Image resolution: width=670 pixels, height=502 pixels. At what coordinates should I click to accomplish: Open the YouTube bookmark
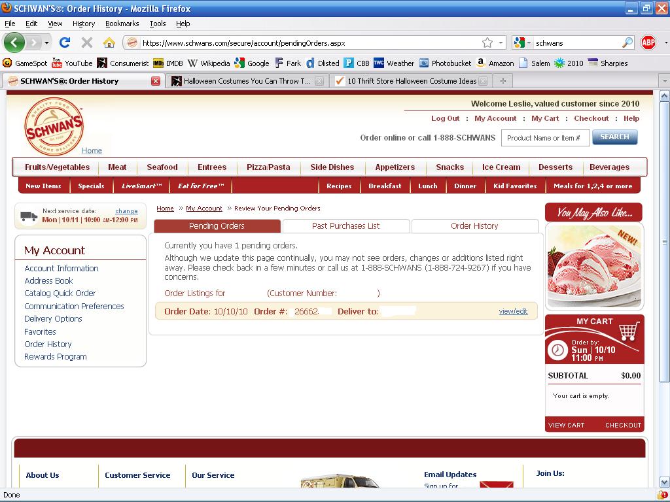(x=72, y=63)
